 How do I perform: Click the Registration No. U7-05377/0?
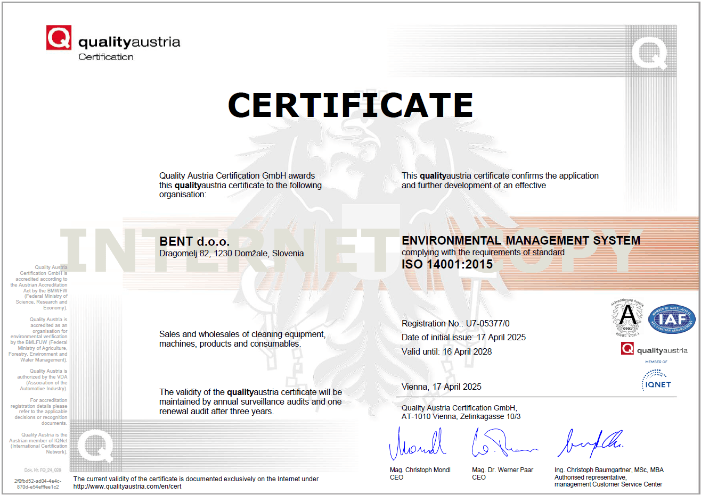pyautogui.click(x=455, y=323)
